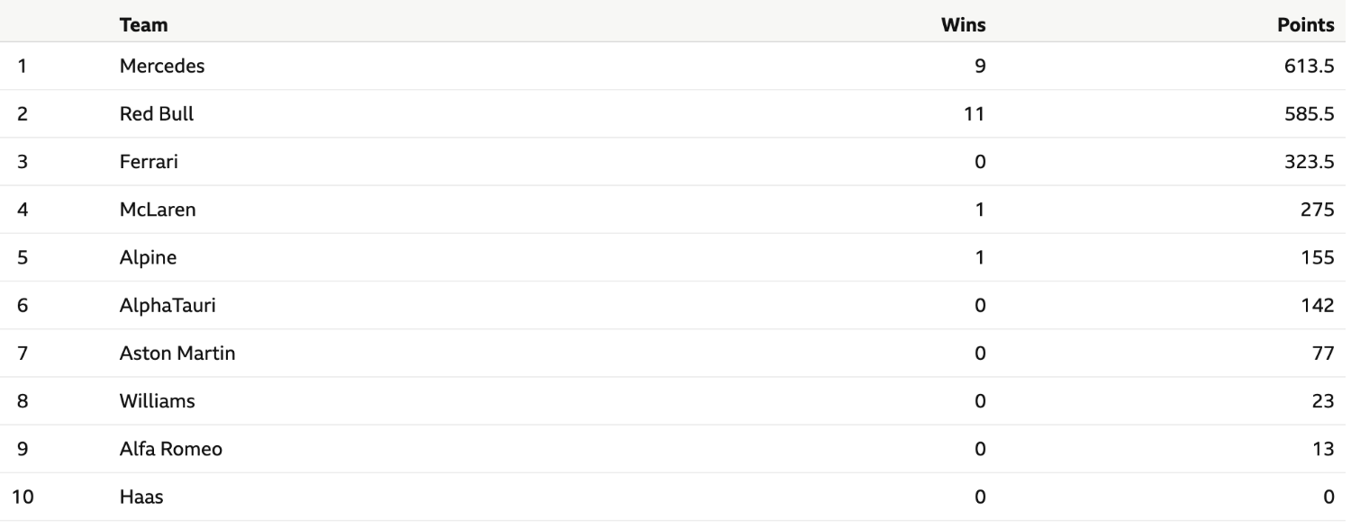Select the Mercedes team name
1351x528 pixels.
pyautogui.click(x=162, y=67)
